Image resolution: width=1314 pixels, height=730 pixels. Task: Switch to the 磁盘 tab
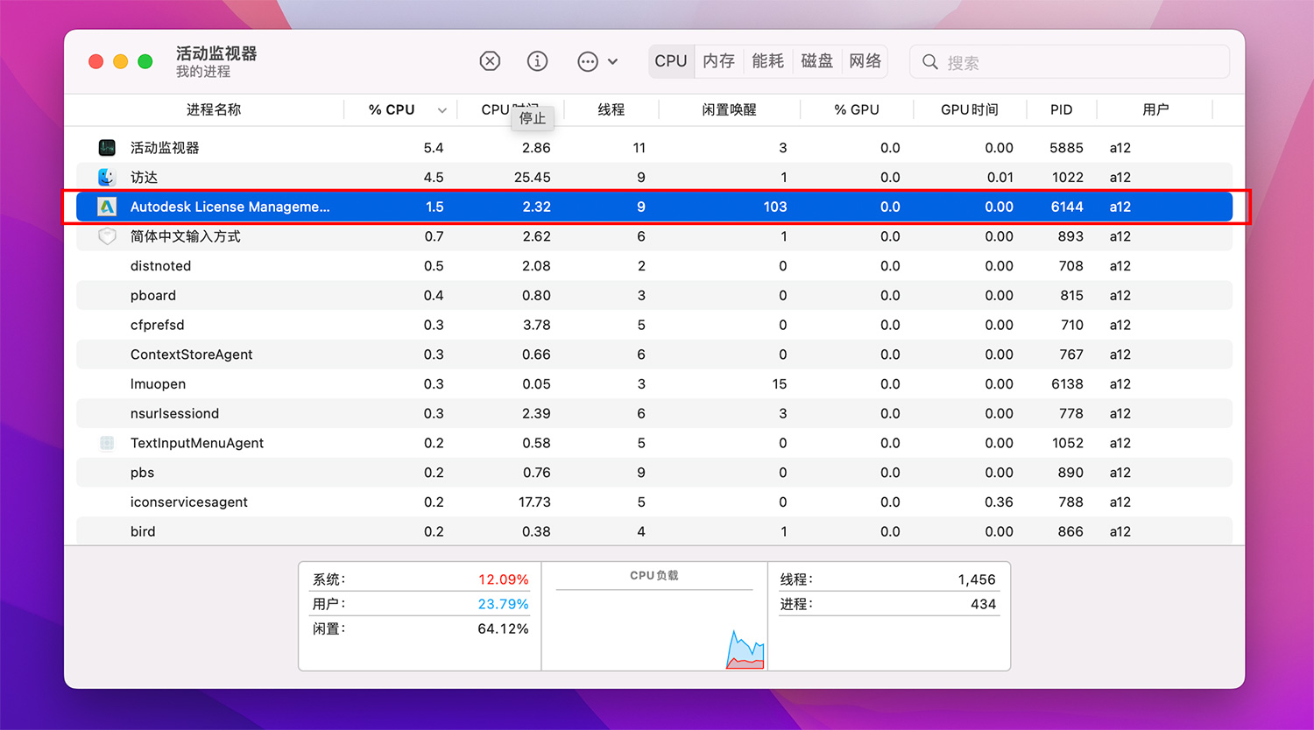pos(817,61)
